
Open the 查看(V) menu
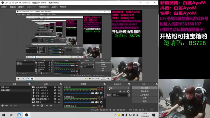(x=21, y=7)
